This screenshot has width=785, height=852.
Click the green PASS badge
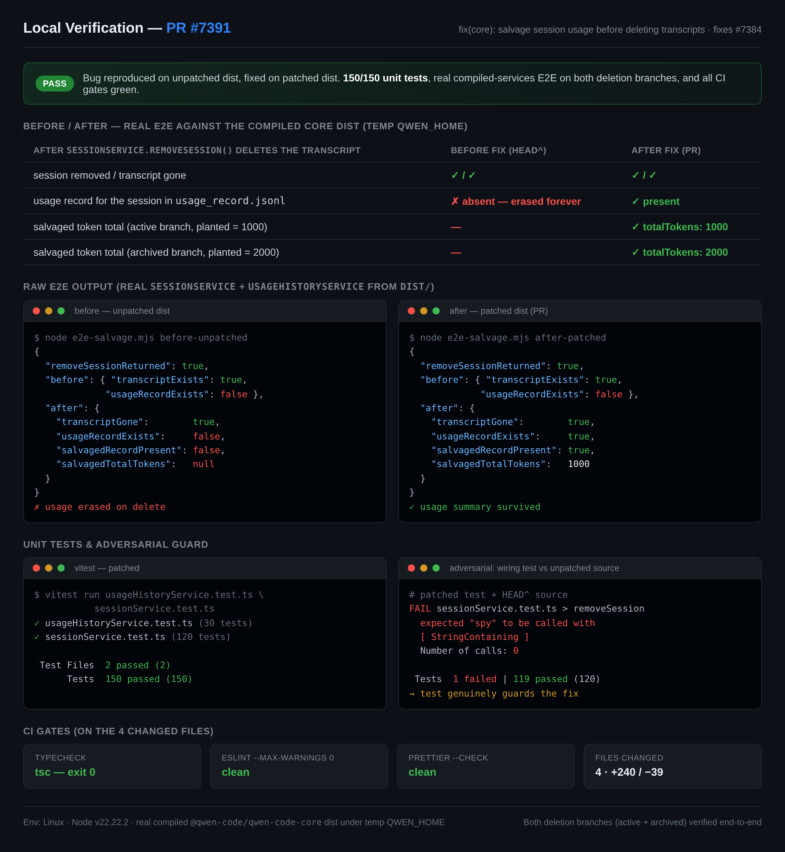55,84
